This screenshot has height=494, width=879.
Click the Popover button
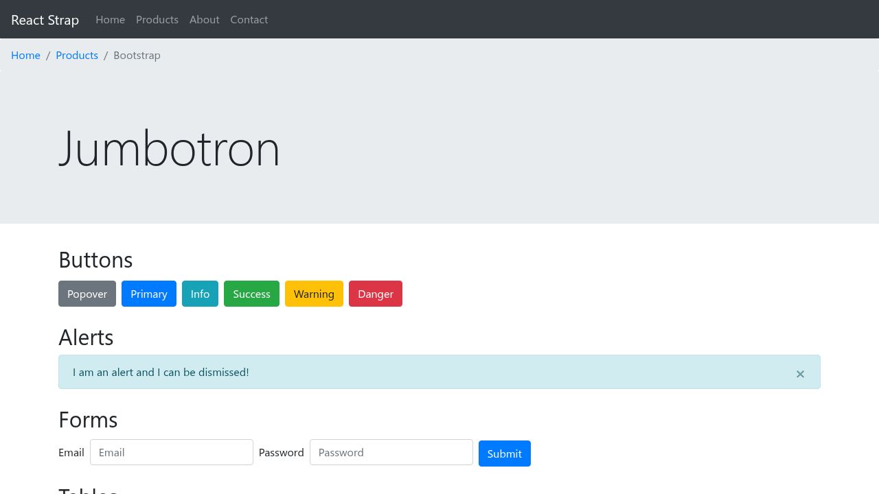click(87, 294)
